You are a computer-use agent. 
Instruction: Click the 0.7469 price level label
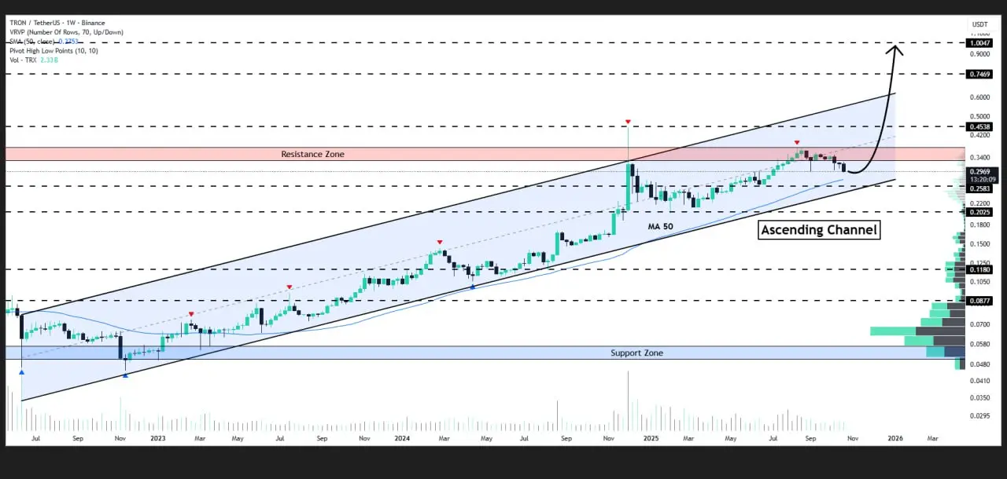coord(980,74)
